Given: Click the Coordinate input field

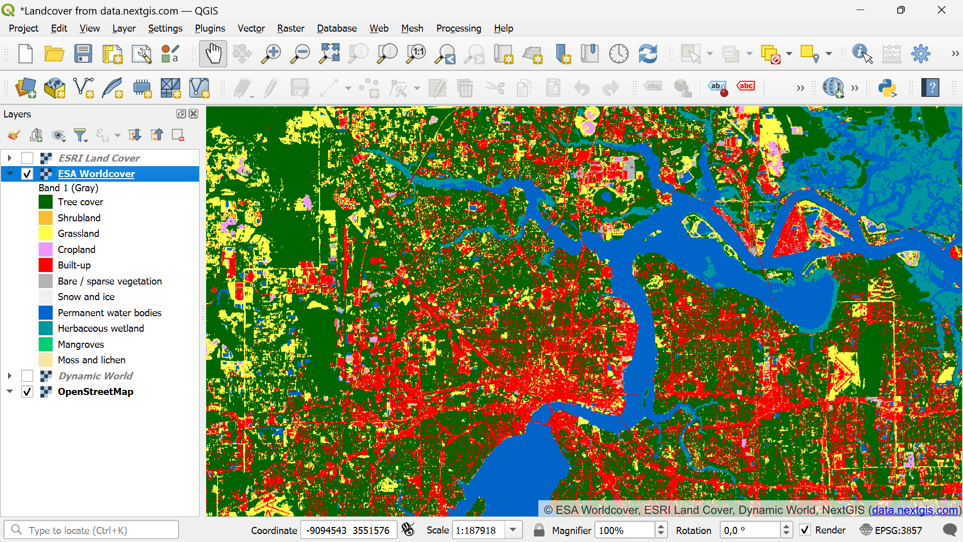Looking at the screenshot, I should tap(349, 530).
